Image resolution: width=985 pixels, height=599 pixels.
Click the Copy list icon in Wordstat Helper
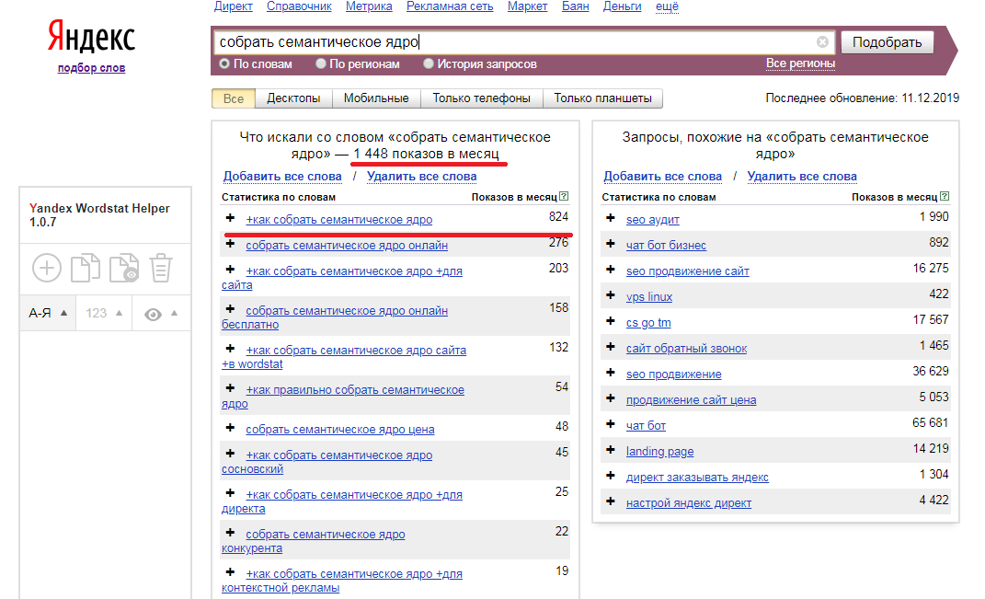[86, 268]
